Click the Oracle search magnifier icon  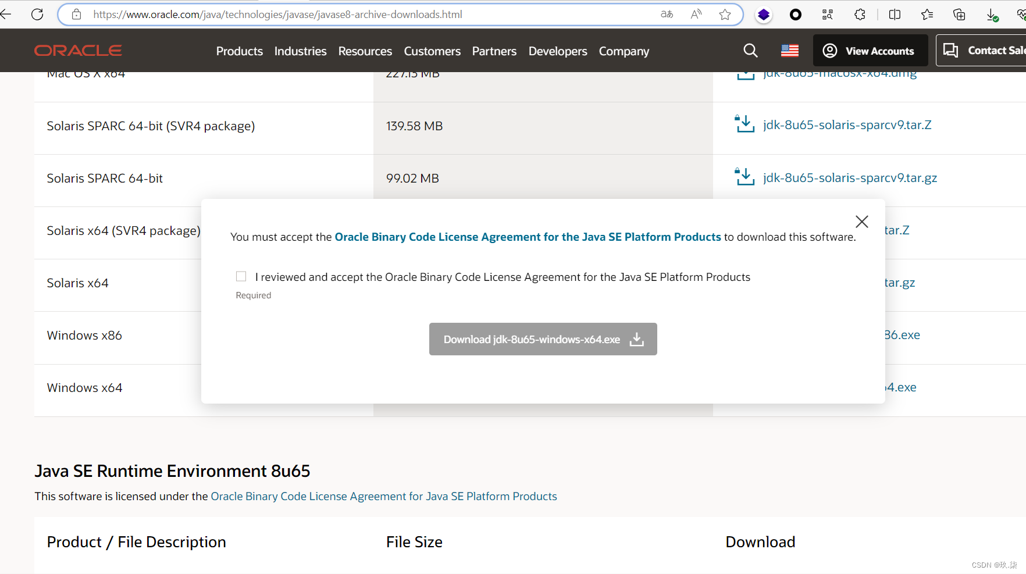(x=751, y=51)
